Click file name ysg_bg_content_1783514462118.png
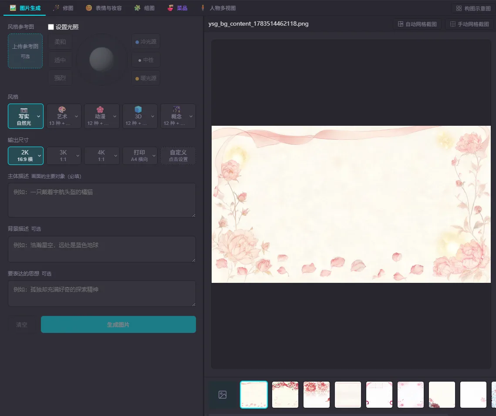Screen dimensions: 496x416 [x=258, y=23]
